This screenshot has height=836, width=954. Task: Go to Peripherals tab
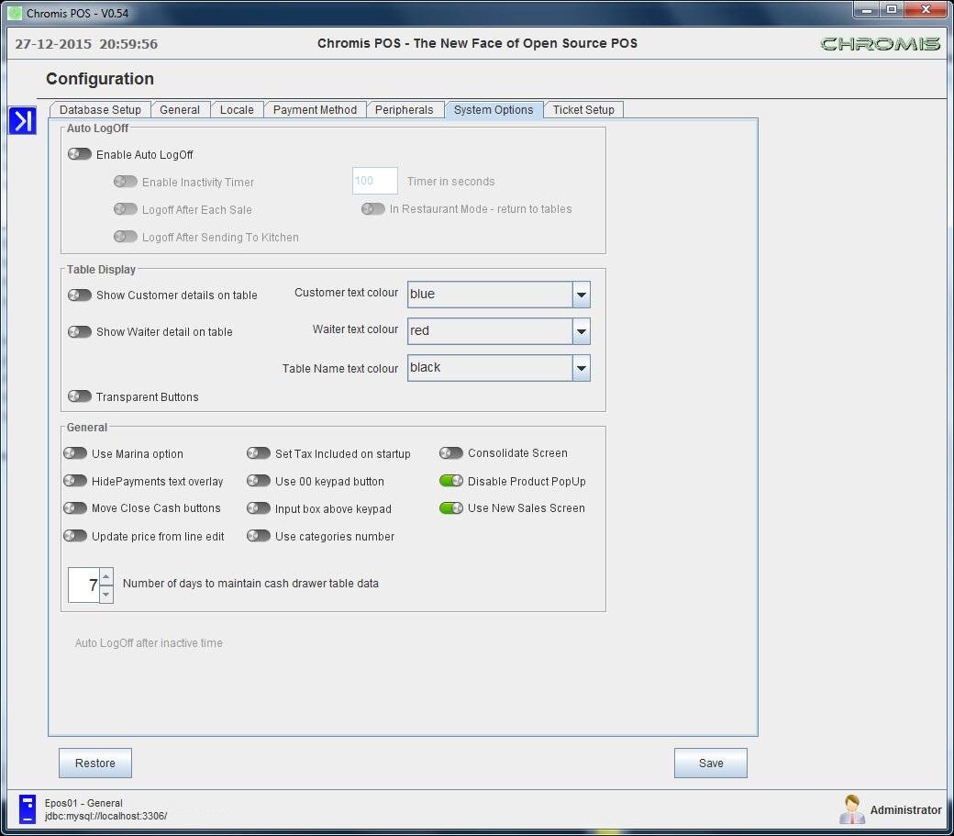[404, 109]
